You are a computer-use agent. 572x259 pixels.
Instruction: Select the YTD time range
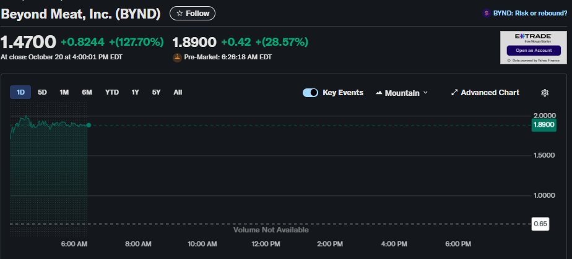(x=112, y=93)
